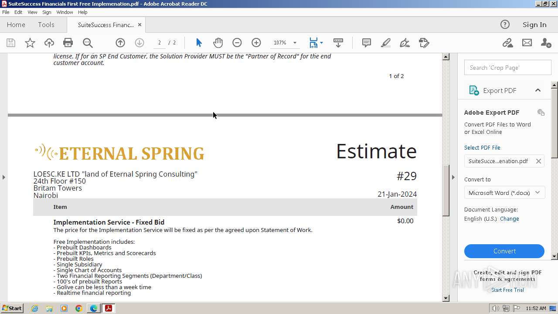The width and height of the screenshot is (558, 314).
Task: Open the File menu
Action: pyautogui.click(x=6, y=12)
